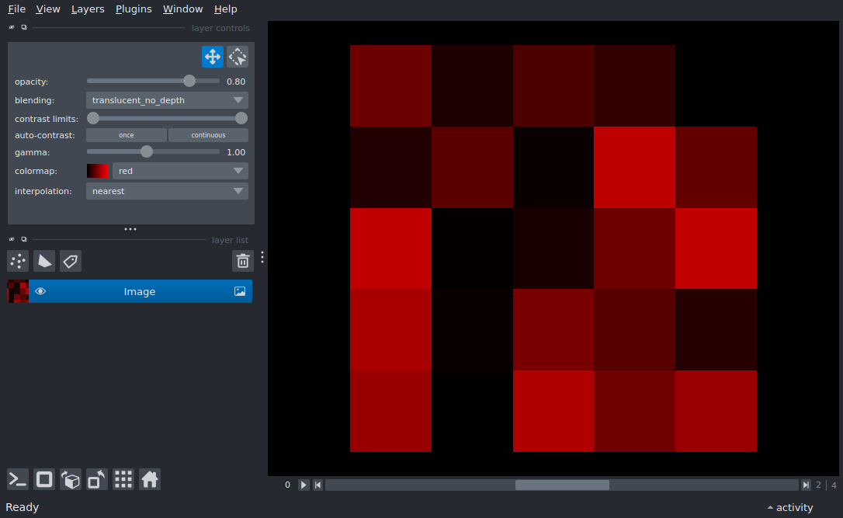Open the Layers menu
The height and width of the screenshot is (518, 843).
pyautogui.click(x=88, y=9)
